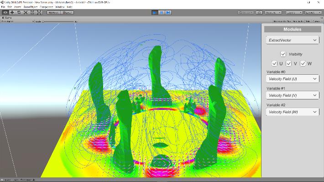324x182 pixels.
Task: Open the cloud services icon
Action: 259,13
